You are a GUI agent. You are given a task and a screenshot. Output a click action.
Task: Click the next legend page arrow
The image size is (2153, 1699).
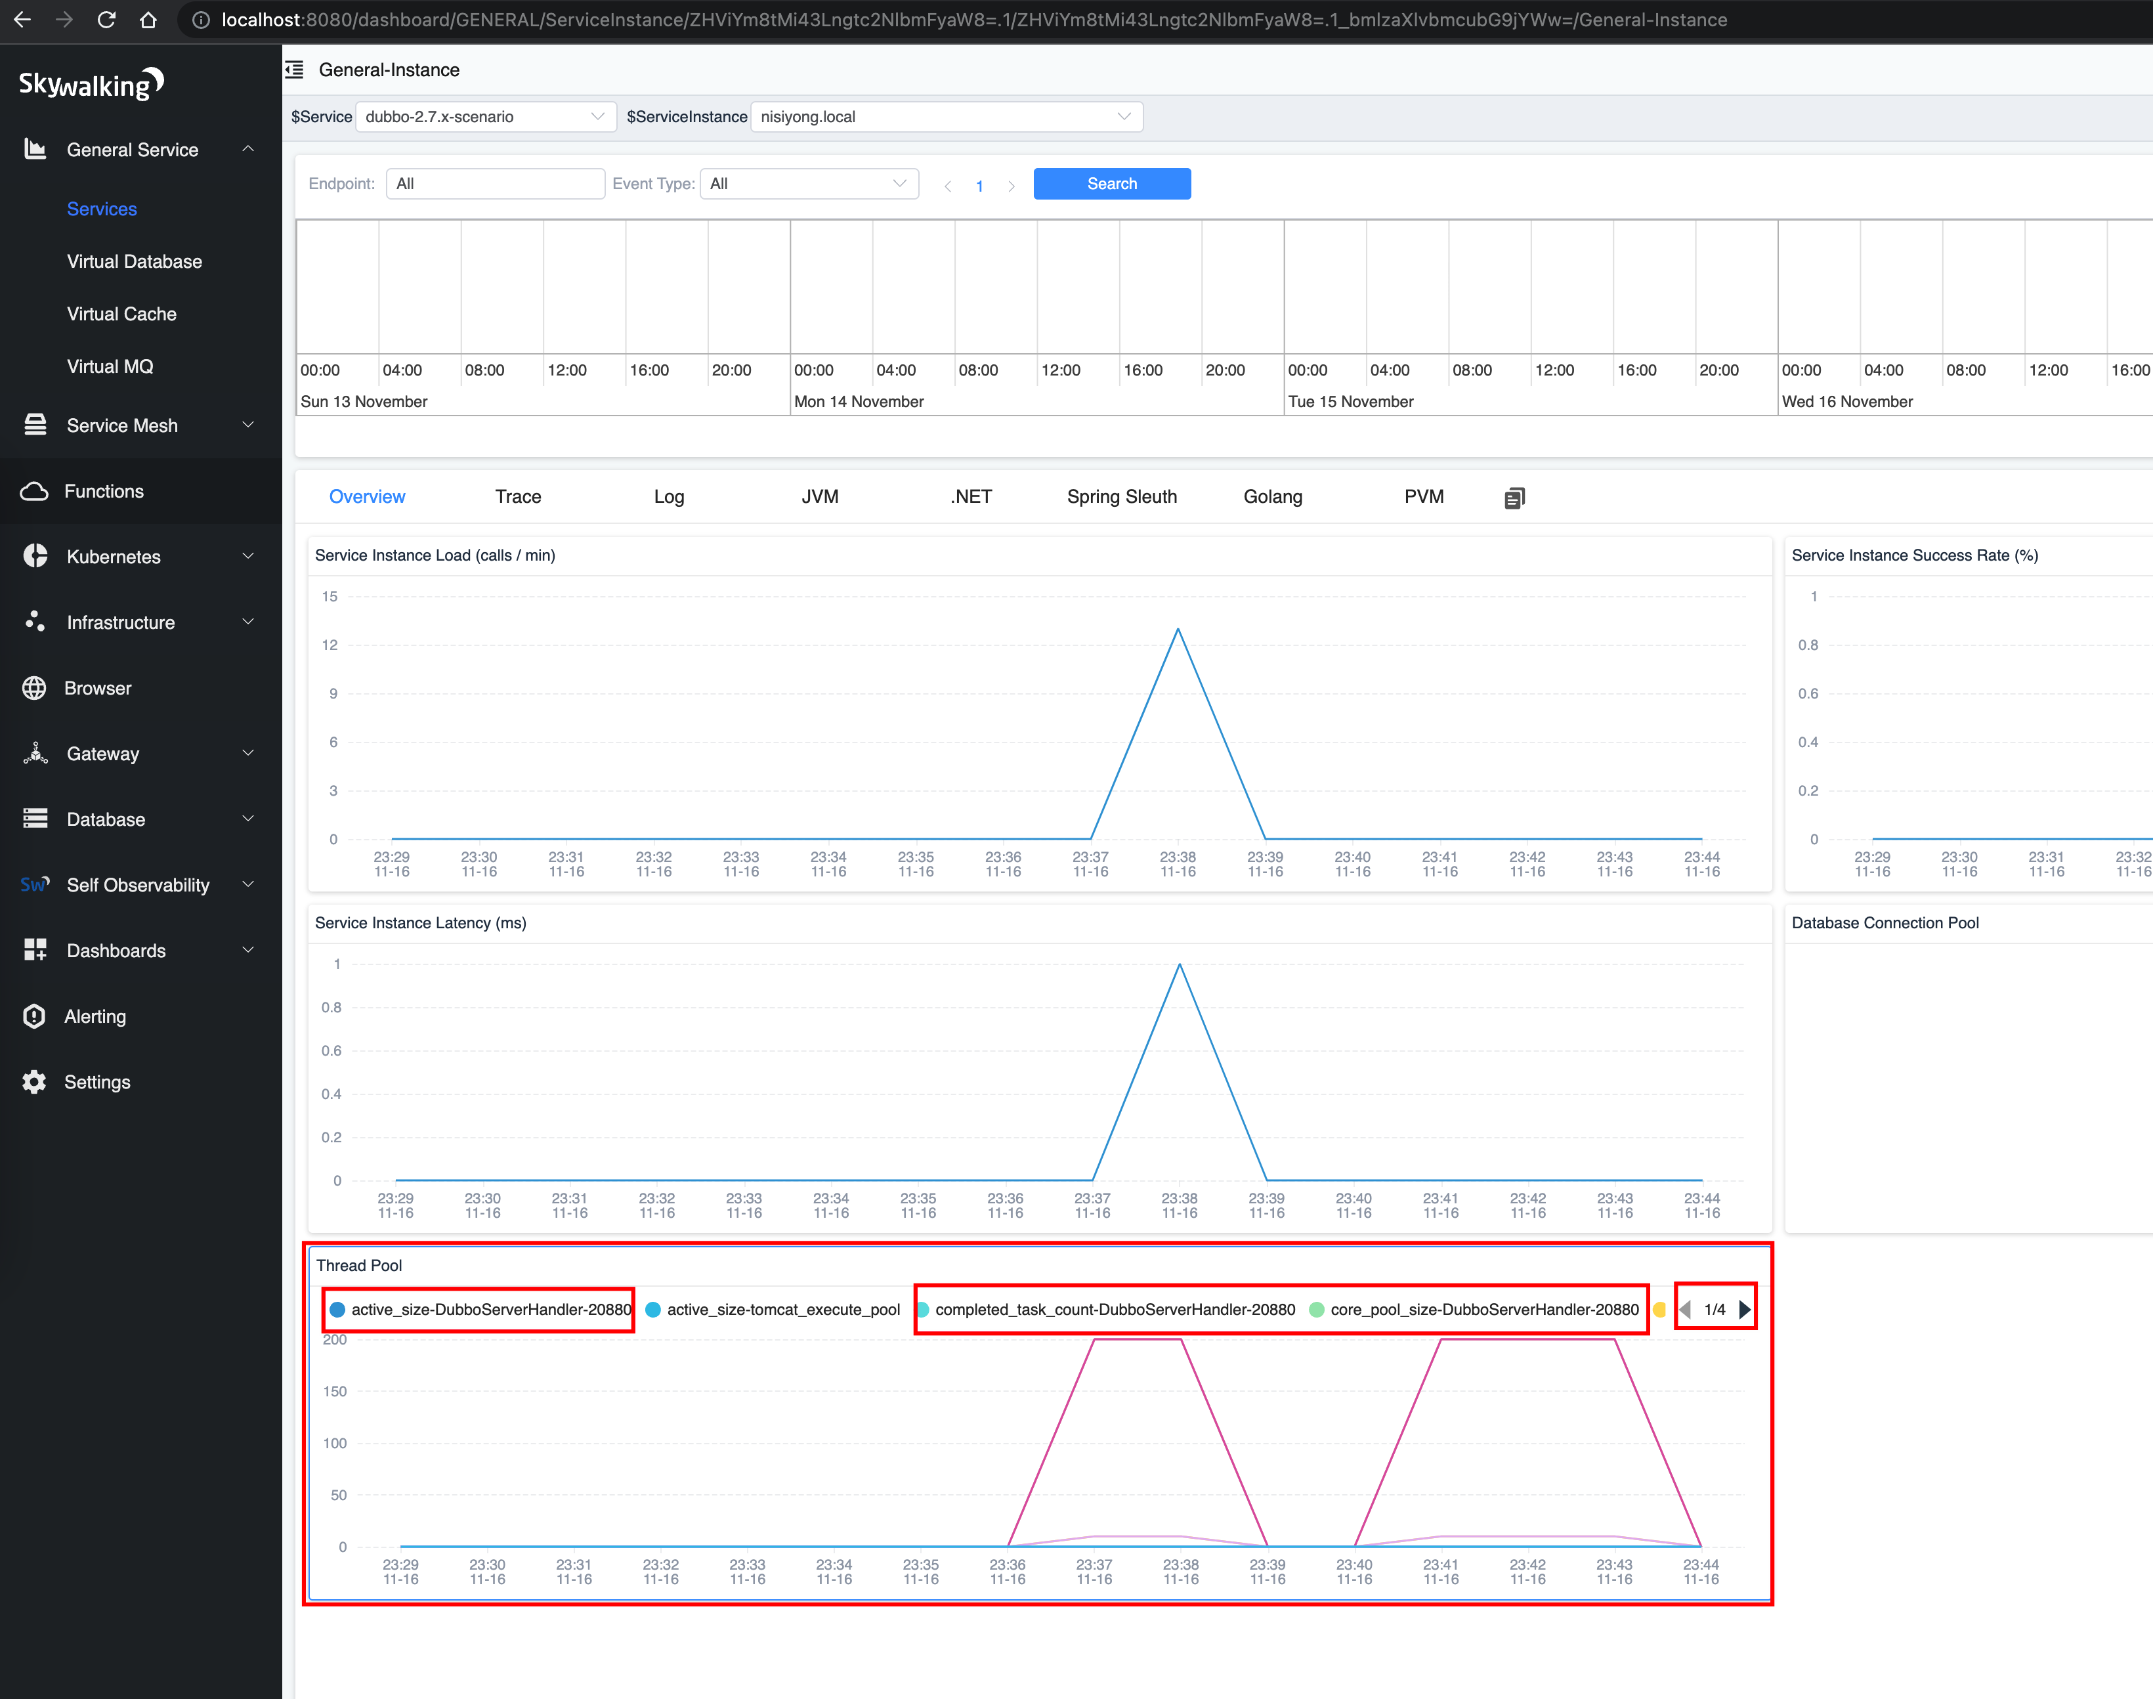1744,1309
